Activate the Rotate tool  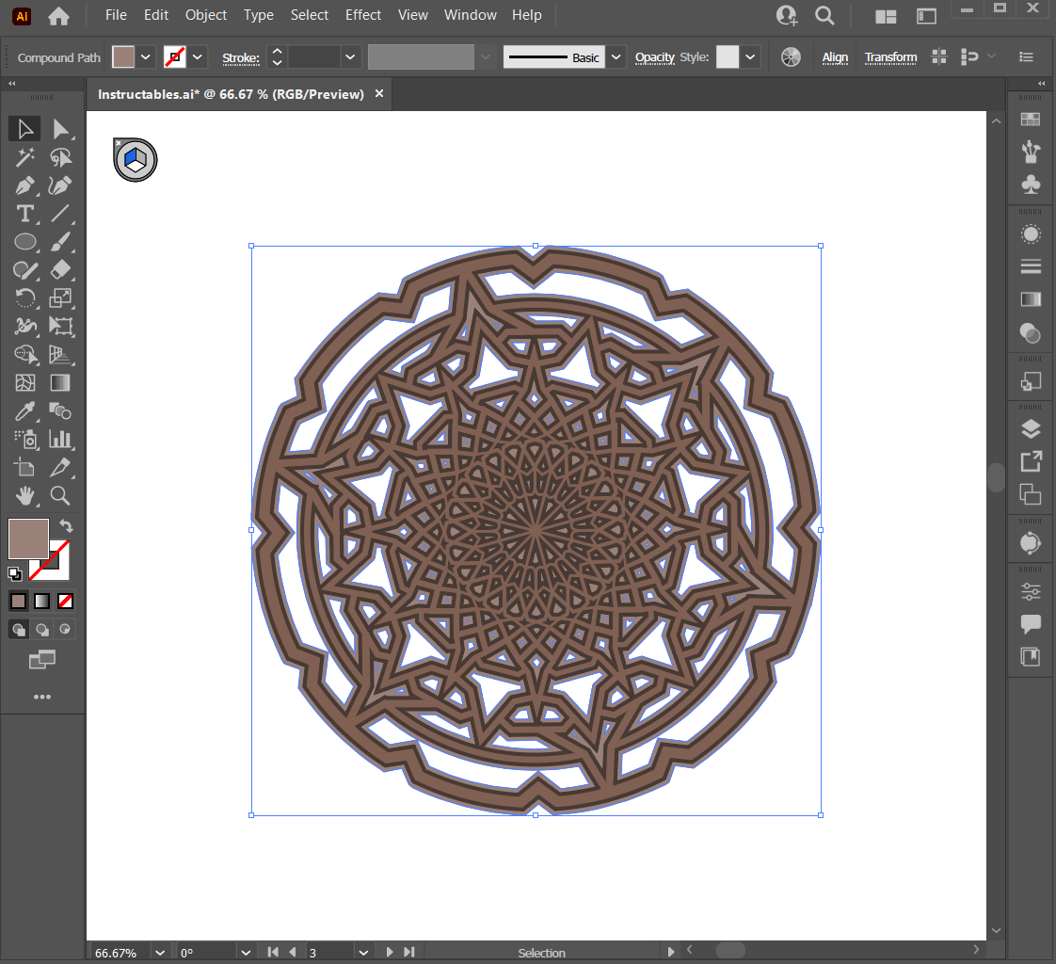24,298
